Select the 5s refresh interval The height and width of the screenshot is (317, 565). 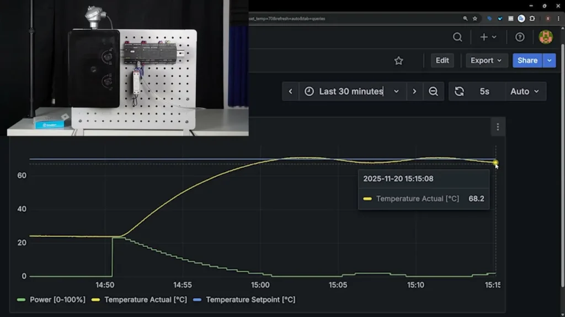click(x=484, y=91)
